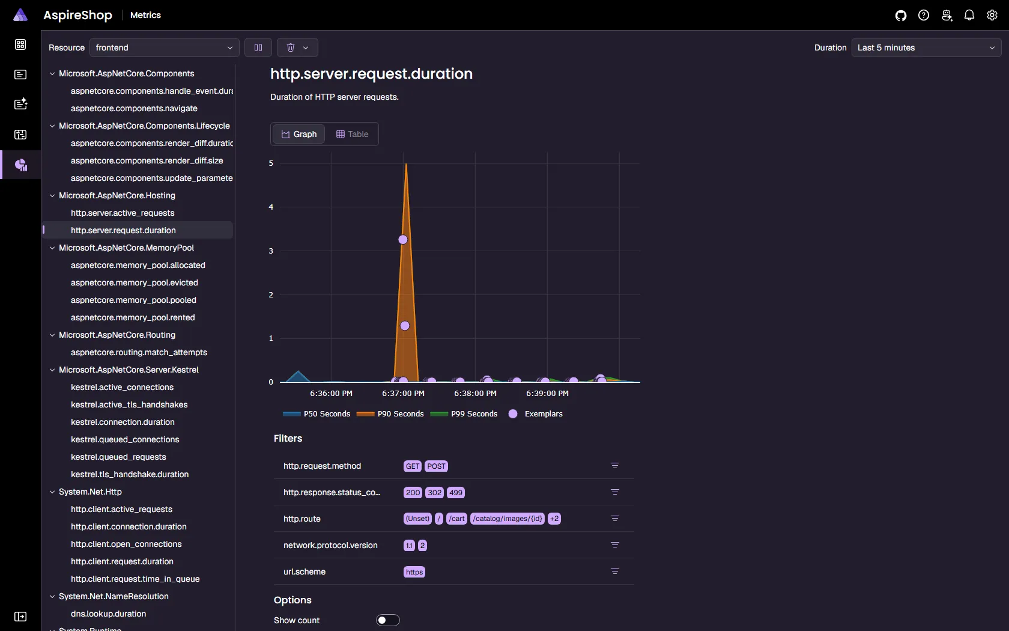1009x631 pixels.
Task: Click the 302 status code tag
Action: click(x=434, y=493)
